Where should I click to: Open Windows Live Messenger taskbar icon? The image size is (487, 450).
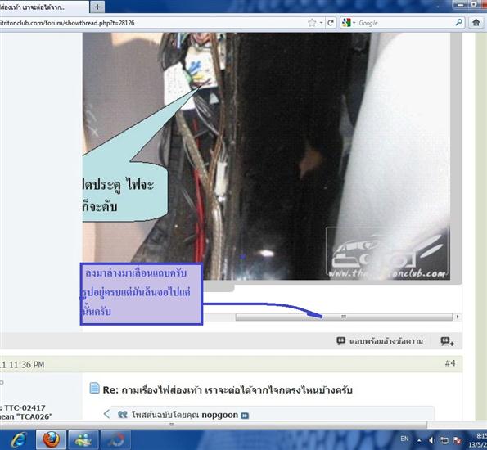coord(83,439)
